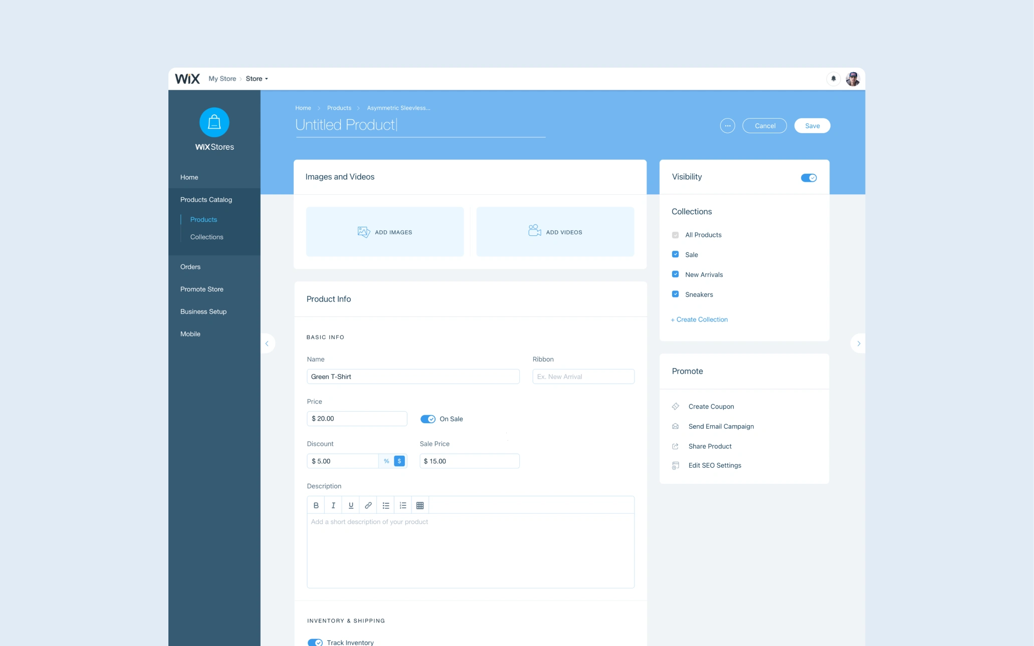
Task: Click the bulleted list icon
Action: [386, 505]
